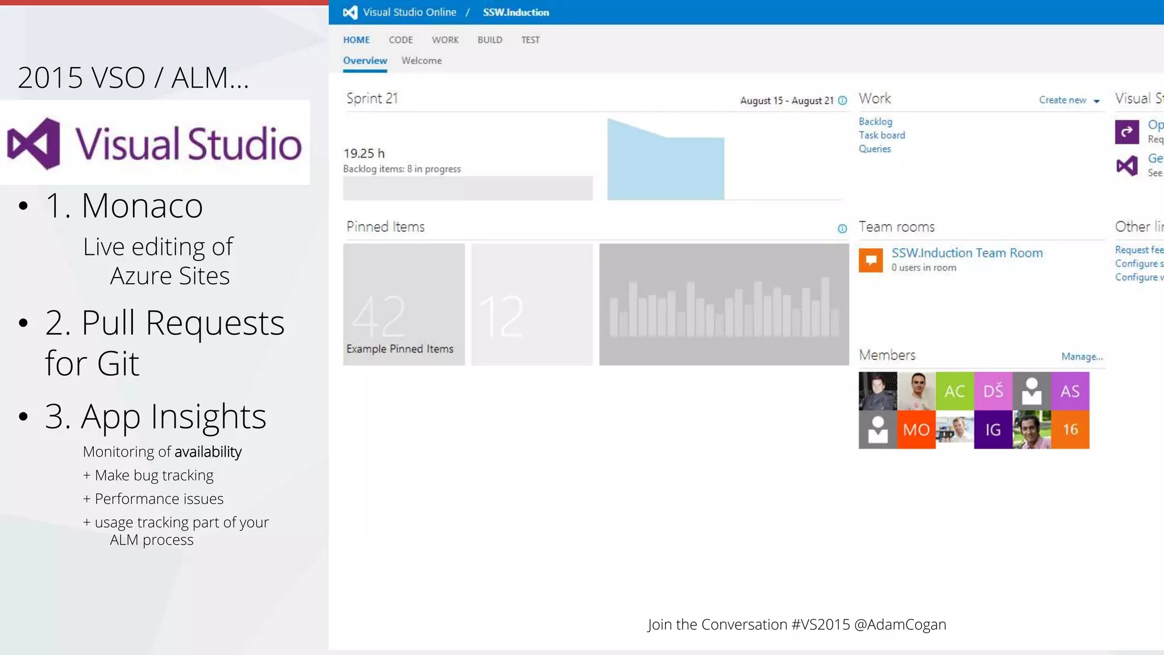Open the Request feedback link
1164x655 pixels.
1139,250
